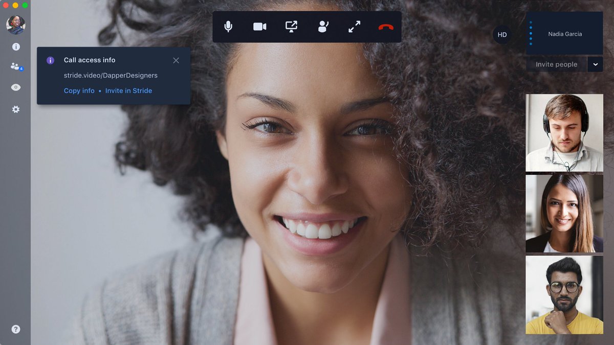Viewport: 614px width, 345px height.
Task: Click the Copy info link
Action: pyautogui.click(x=79, y=90)
